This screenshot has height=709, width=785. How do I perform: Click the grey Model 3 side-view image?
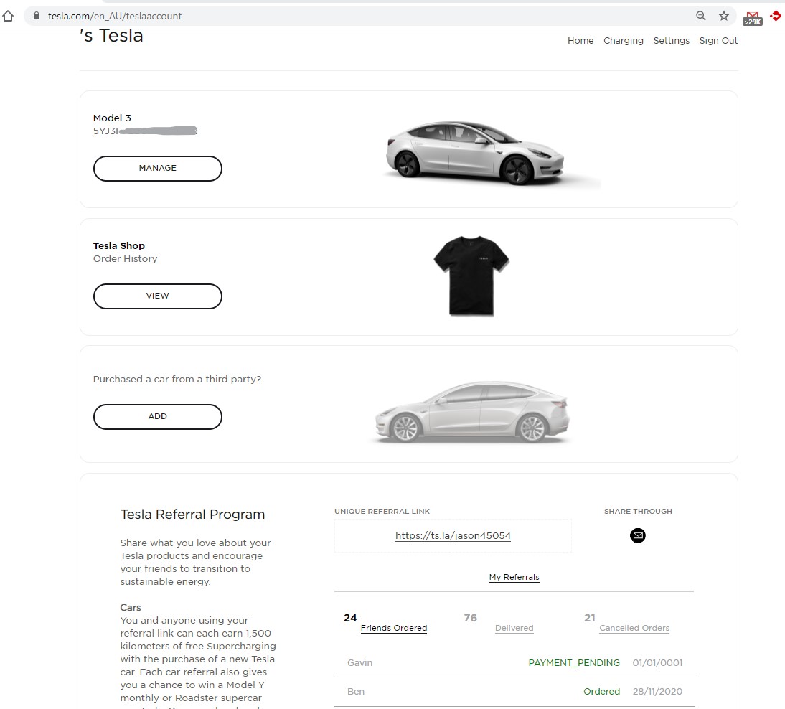[x=472, y=412]
